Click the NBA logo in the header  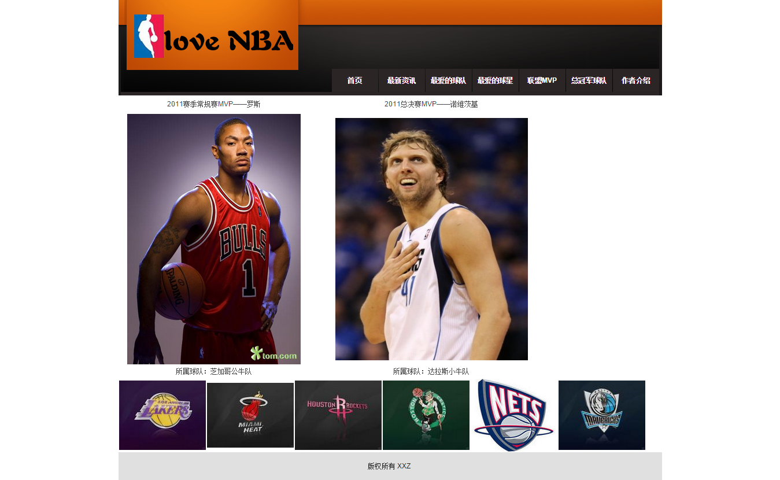coord(149,36)
